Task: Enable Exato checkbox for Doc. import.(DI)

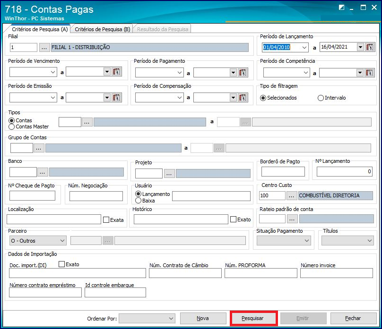Action: (x=61, y=264)
